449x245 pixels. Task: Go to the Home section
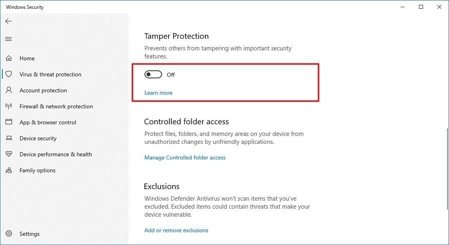click(27, 58)
